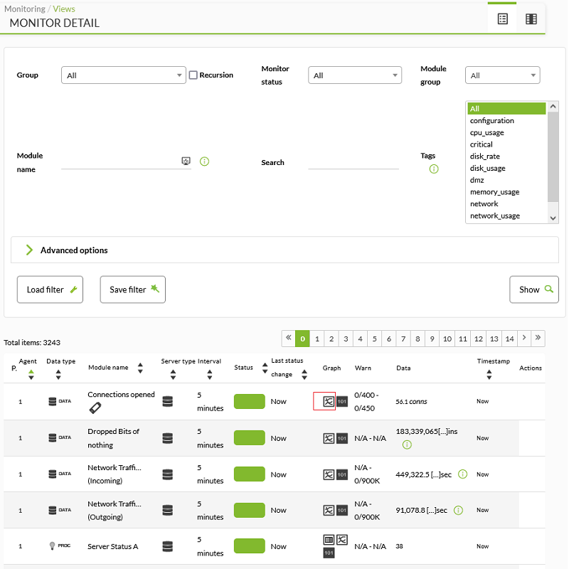Jump to last page with double arrow
Viewport: 569px width, 569px height.
[x=538, y=338]
